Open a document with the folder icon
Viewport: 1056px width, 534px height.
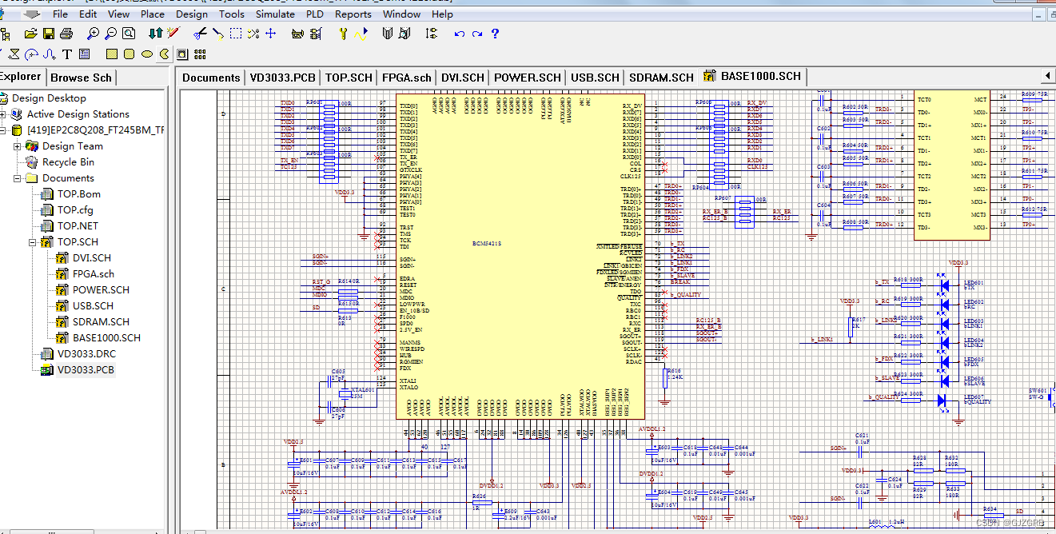(30, 34)
